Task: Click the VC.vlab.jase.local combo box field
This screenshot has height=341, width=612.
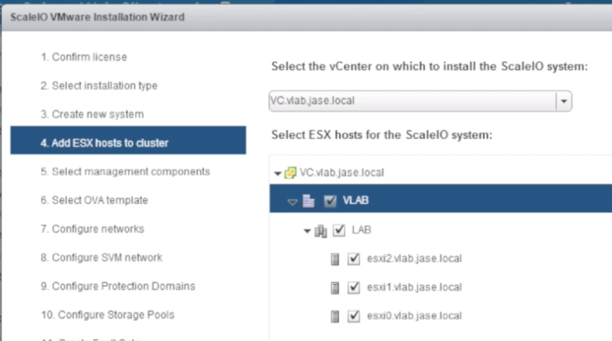Action: (x=412, y=101)
